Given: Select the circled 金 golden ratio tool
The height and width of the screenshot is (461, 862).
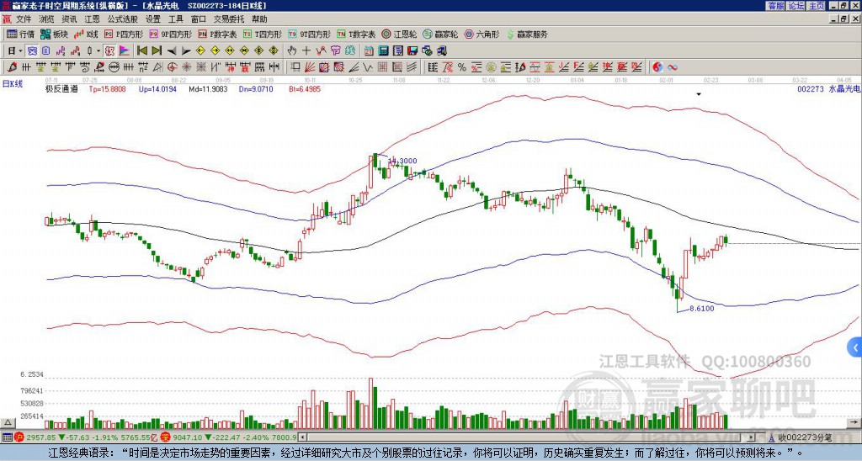Looking at the screenshot, I should point(491,67).
